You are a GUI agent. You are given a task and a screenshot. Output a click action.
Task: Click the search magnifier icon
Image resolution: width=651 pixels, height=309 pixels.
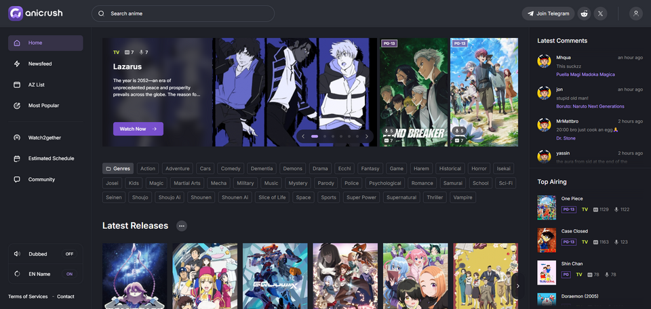[x=101, y=14]
